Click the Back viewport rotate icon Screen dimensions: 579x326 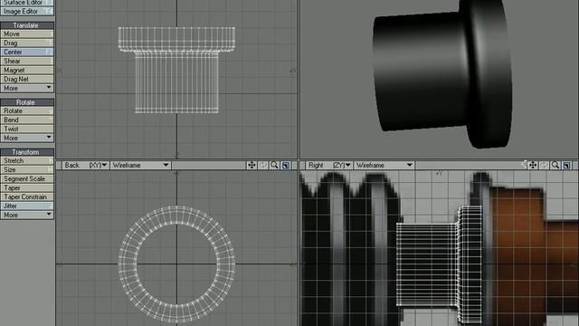(263, 165)
